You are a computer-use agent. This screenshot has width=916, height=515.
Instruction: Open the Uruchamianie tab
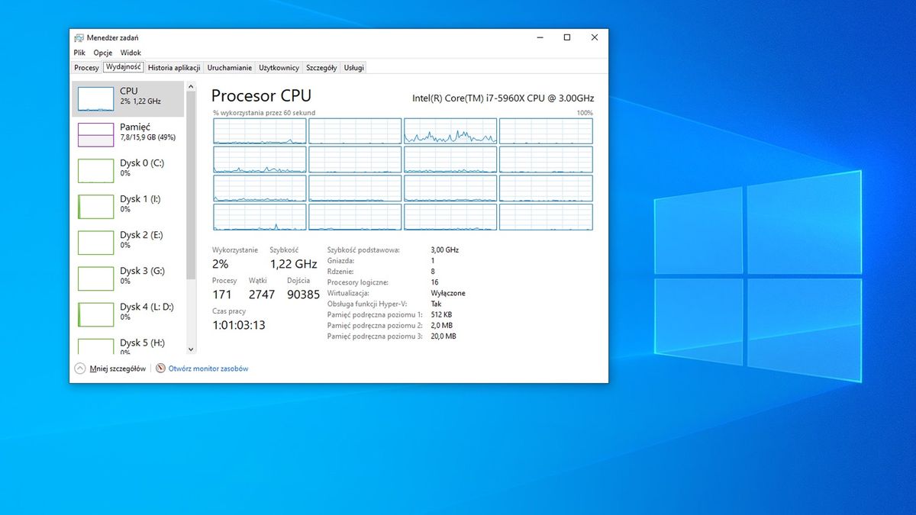(x=230, y=68)
